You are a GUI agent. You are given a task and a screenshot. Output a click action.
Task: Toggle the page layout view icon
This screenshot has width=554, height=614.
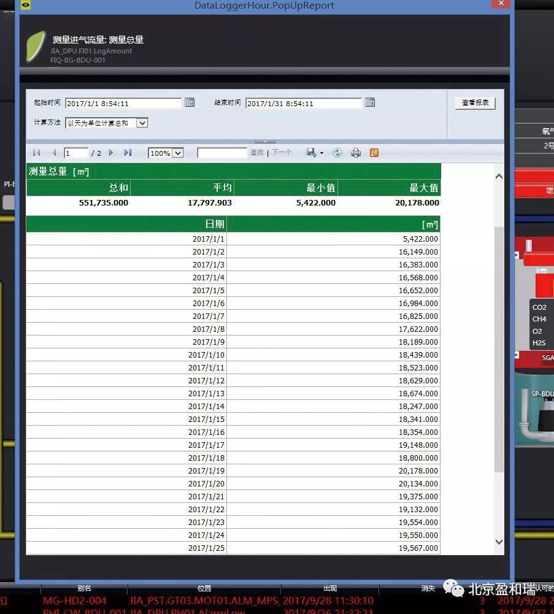pyautogui.click(x=374, y=153)
